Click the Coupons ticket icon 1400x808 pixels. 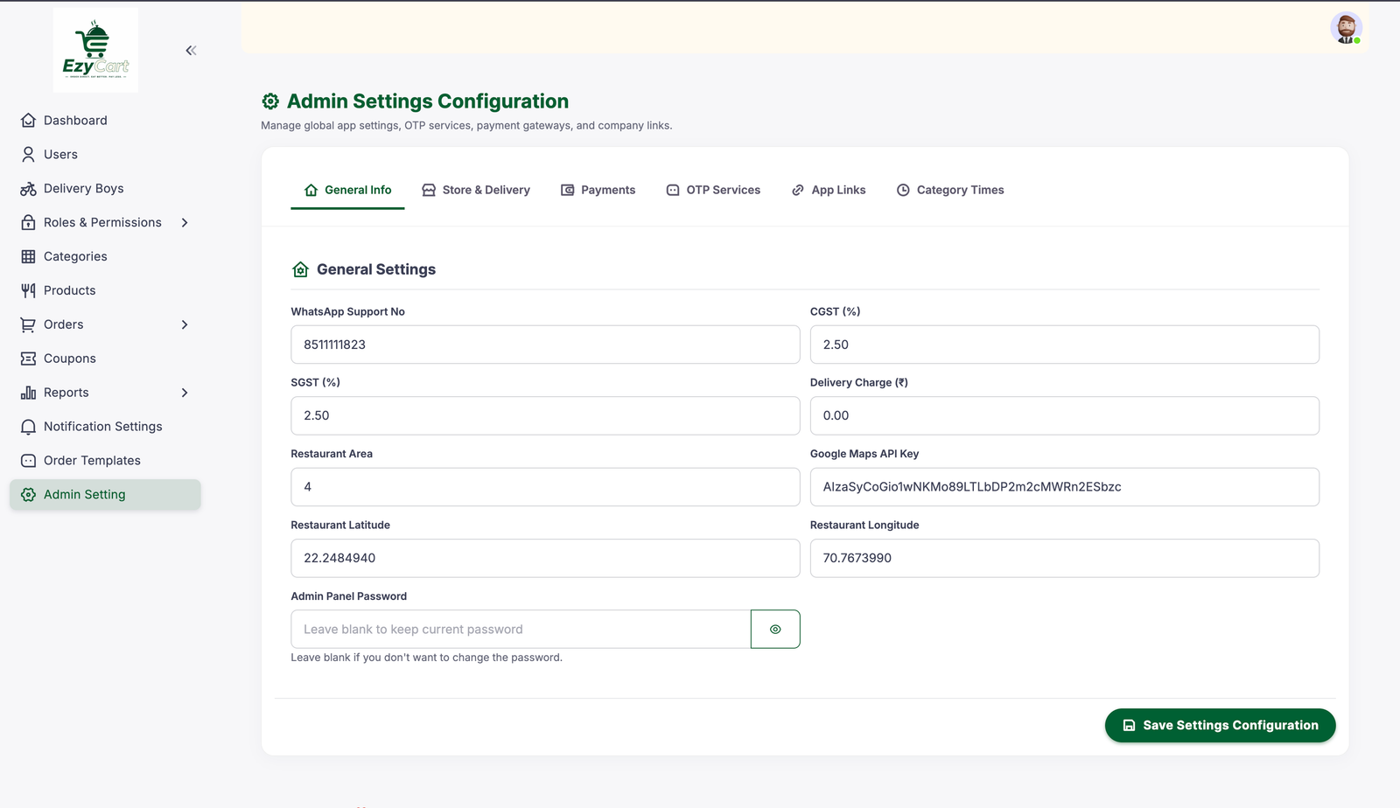point(28,359)
